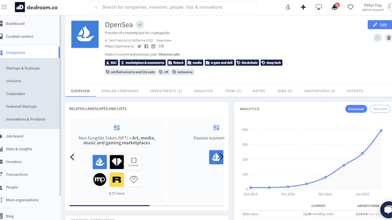This screenshot has height=220, width=392.
Task: Click the plus icon to add new
Action: pos(303,7)
